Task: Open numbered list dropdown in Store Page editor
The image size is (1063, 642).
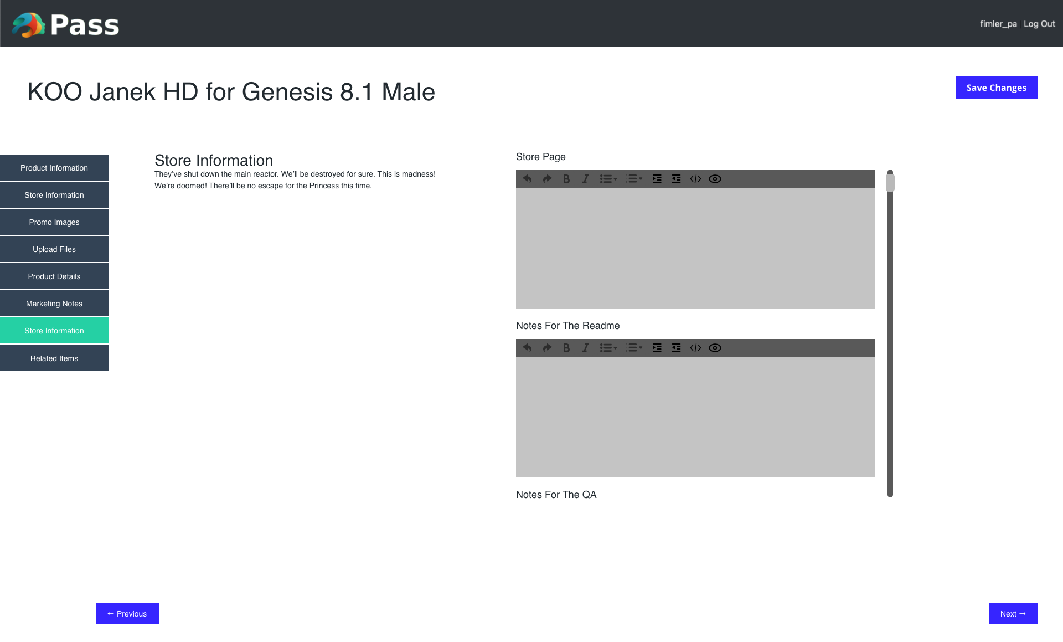Action: coord(634,179)
